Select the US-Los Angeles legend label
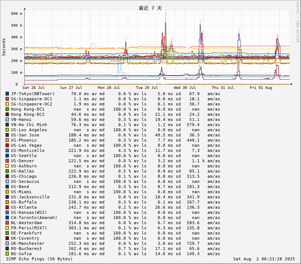This screenshot has width=301, height=264. [x=29, y=130]
